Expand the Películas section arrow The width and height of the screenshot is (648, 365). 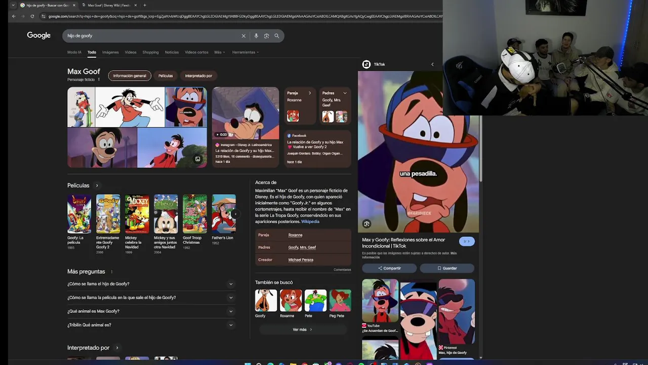[97, 186]
